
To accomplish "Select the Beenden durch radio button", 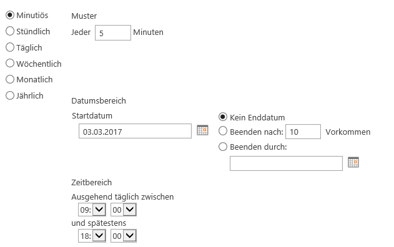I will coord(223,147).
